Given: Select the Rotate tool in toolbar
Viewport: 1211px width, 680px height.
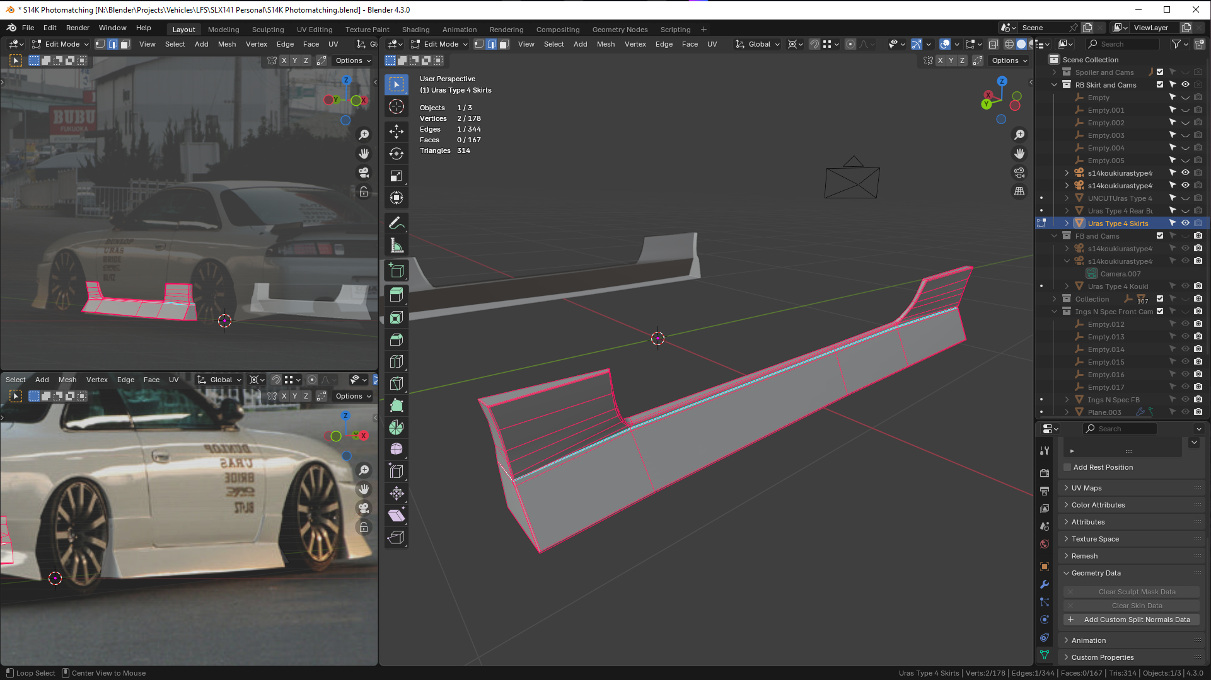Looking at the screenshot, I should [x=397, y=154].
